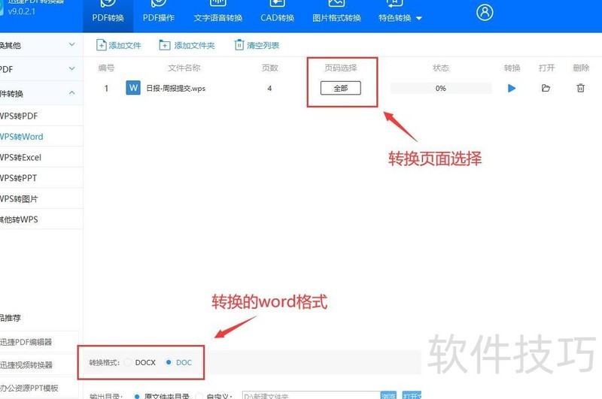Click 添加文件夹 to add a folder
Screen dimensions: 602x399
187,45
